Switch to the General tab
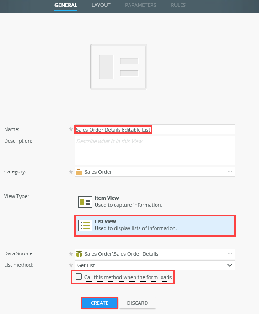 coord(66,5)
